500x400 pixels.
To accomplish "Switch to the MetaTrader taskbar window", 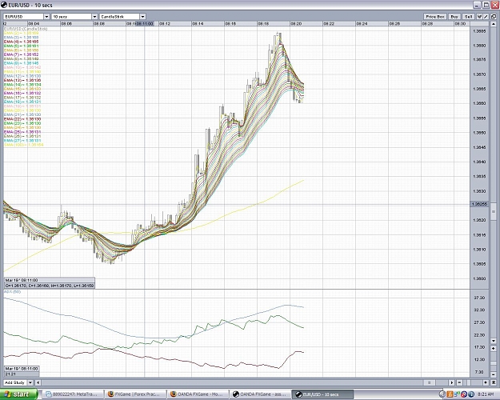I will click(x=74, y=394).
